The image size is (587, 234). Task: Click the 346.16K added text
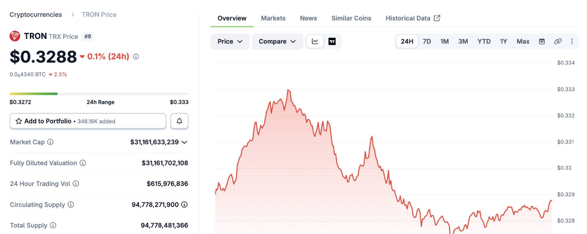[96, 122]
